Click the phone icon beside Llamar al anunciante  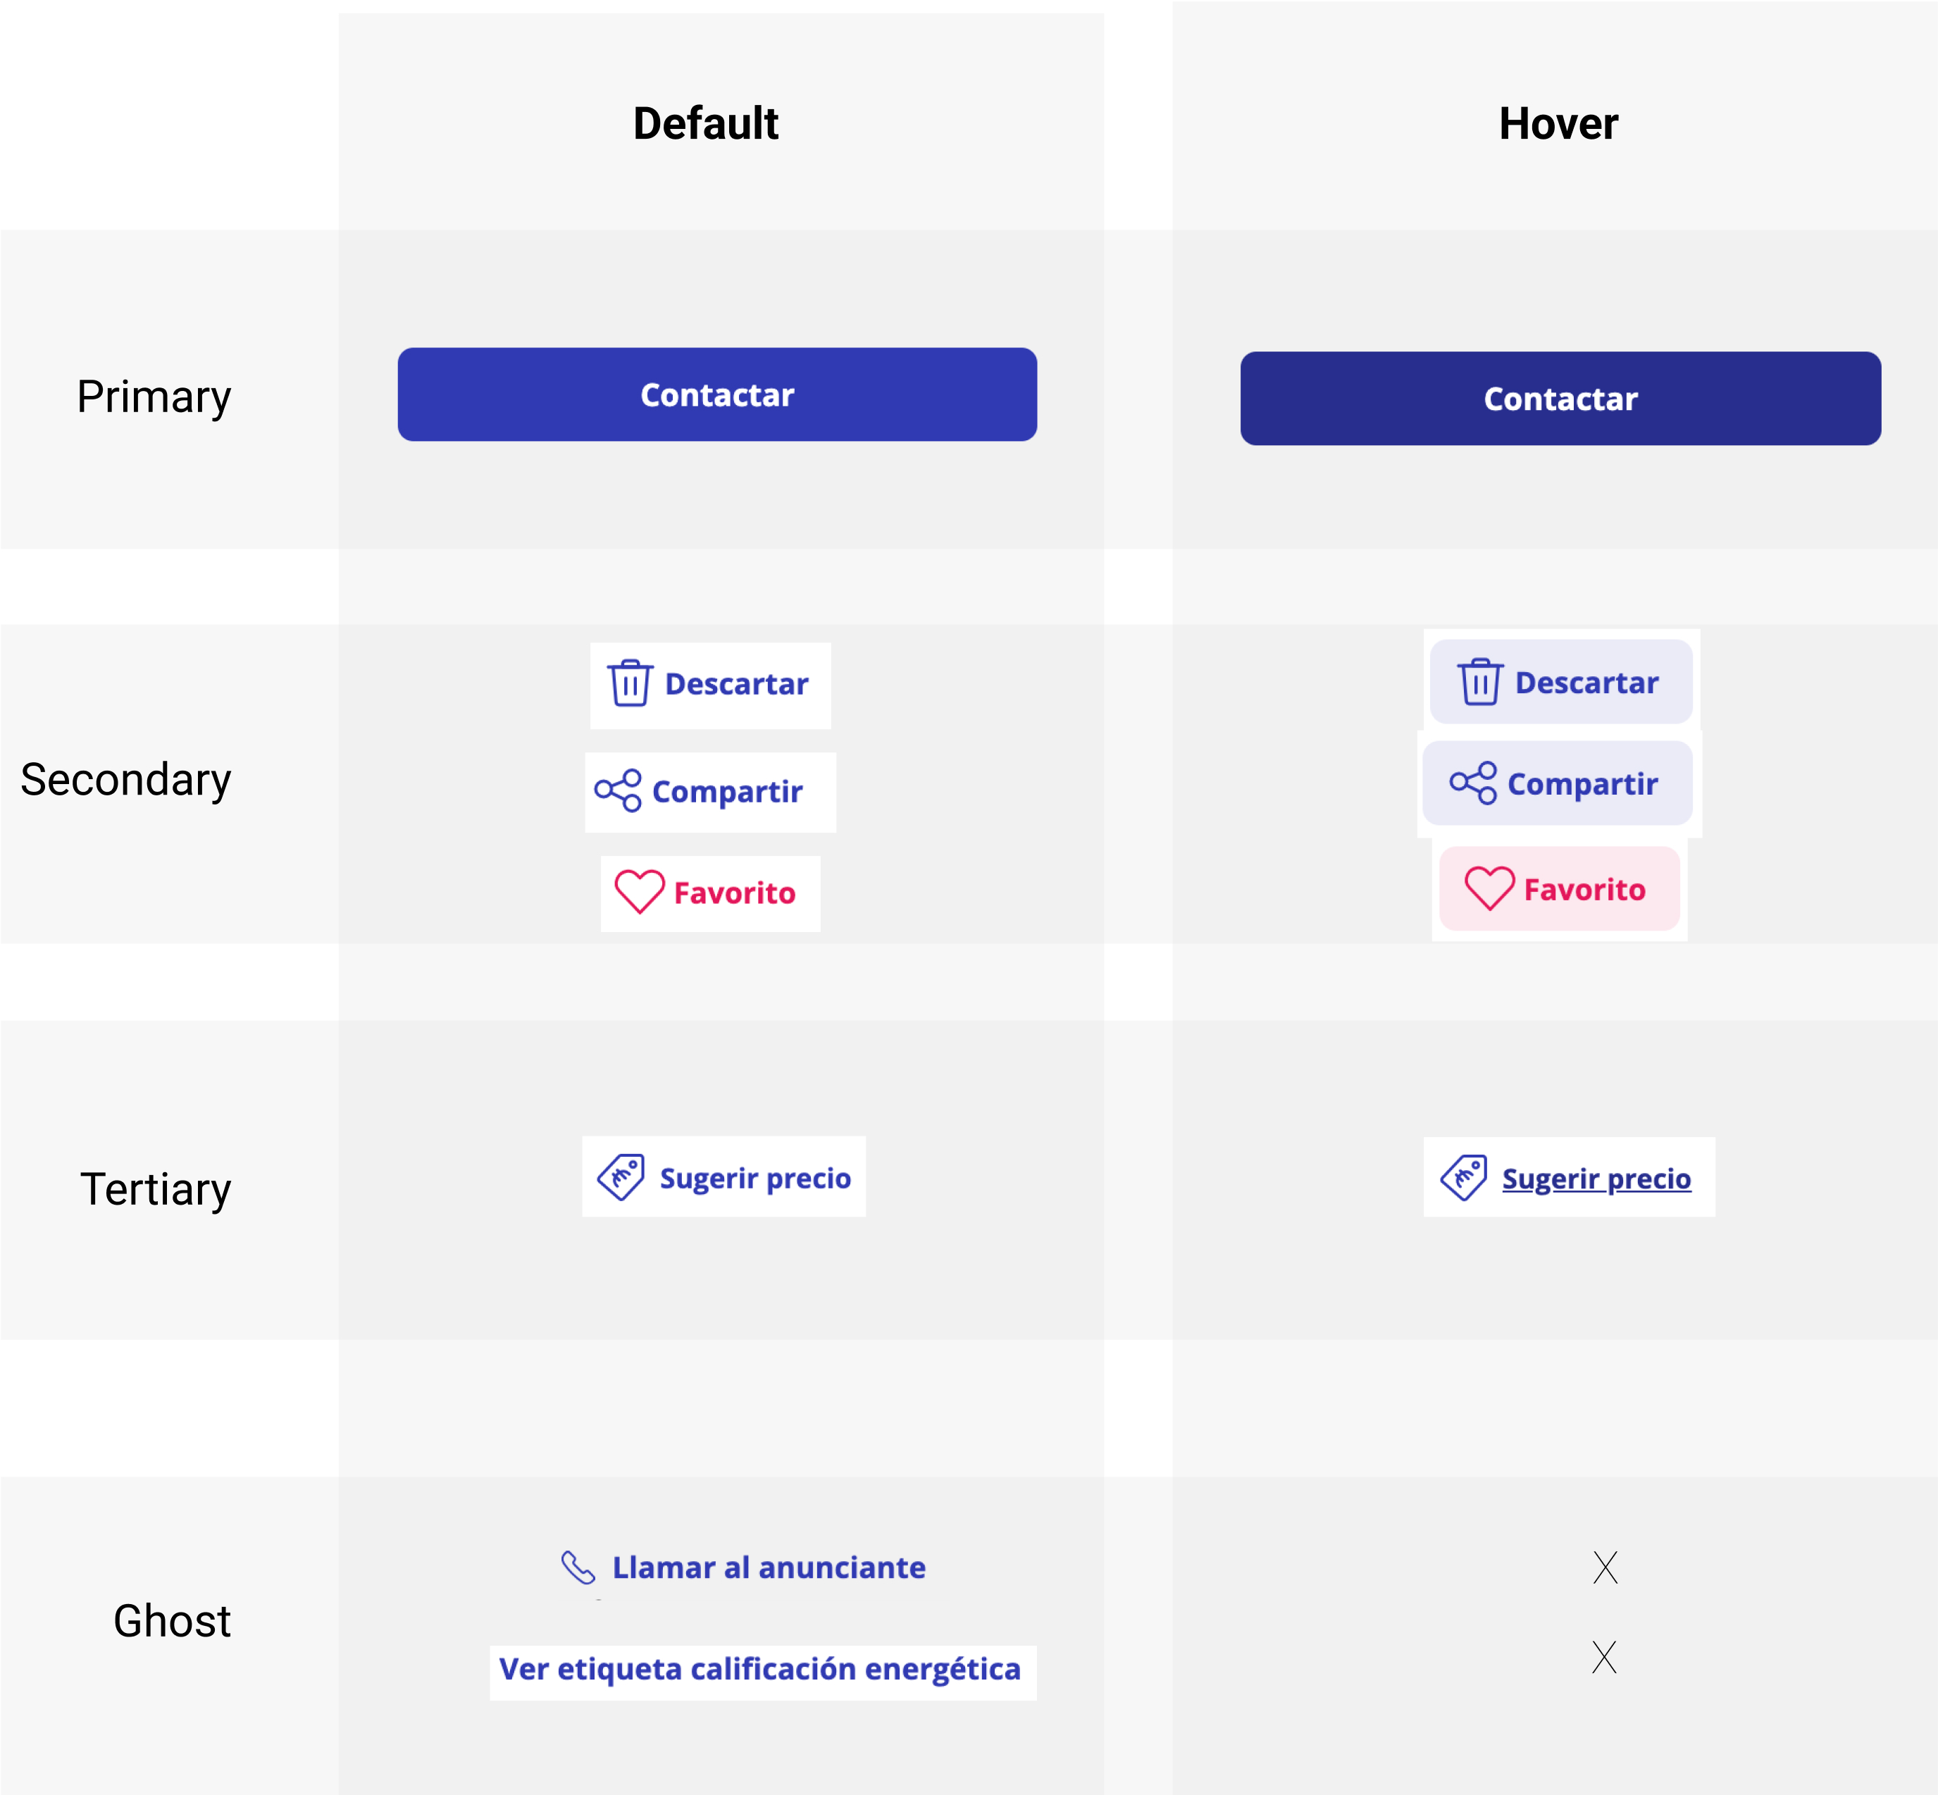pyautogui.click(x=578, y=1567)
